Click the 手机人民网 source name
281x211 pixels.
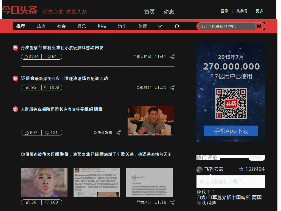pyautogui.click(x=142, y=57)
